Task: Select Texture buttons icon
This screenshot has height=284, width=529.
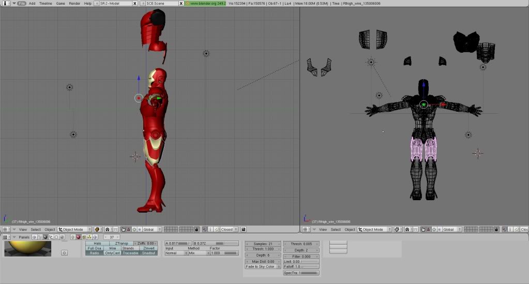Action: pos(84,237)
